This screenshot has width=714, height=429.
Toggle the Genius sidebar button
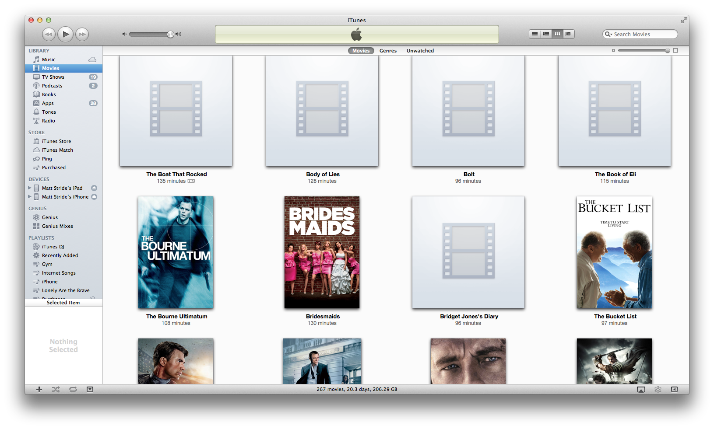tap(674, 389)
